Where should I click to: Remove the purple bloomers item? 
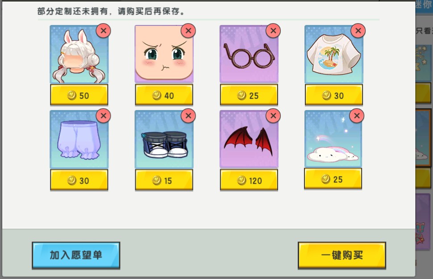(x=103, y=116)
